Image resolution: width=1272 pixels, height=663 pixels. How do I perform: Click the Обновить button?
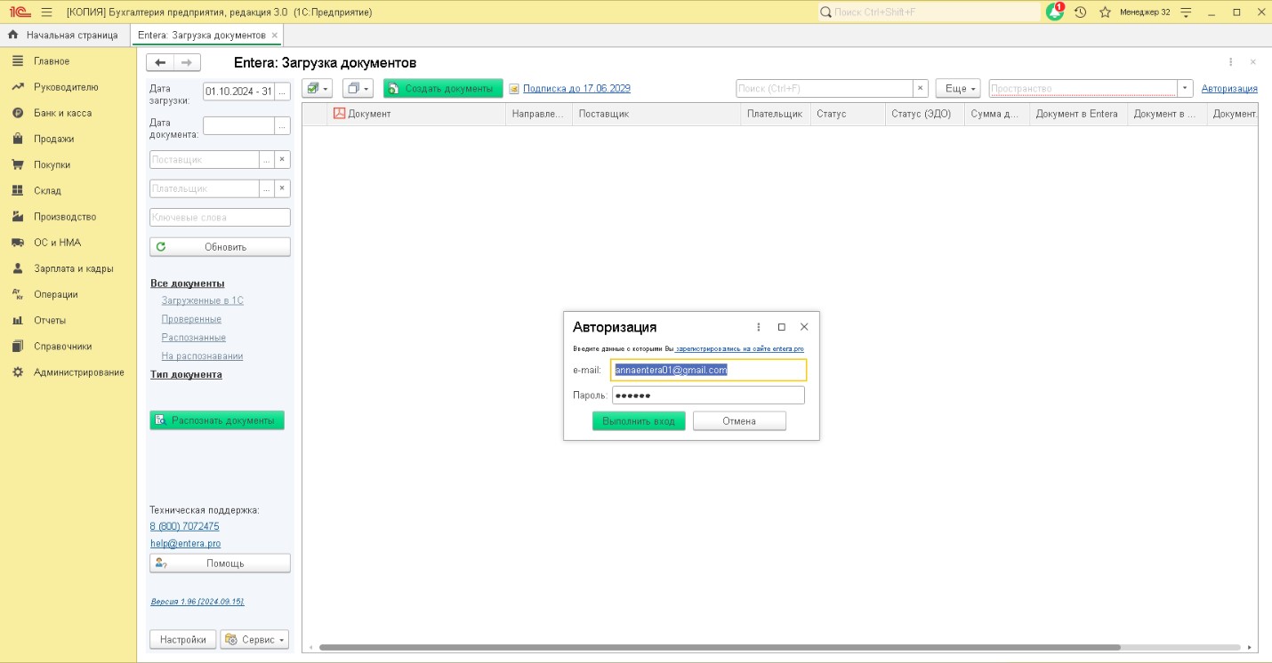click(x=220, y=247)
